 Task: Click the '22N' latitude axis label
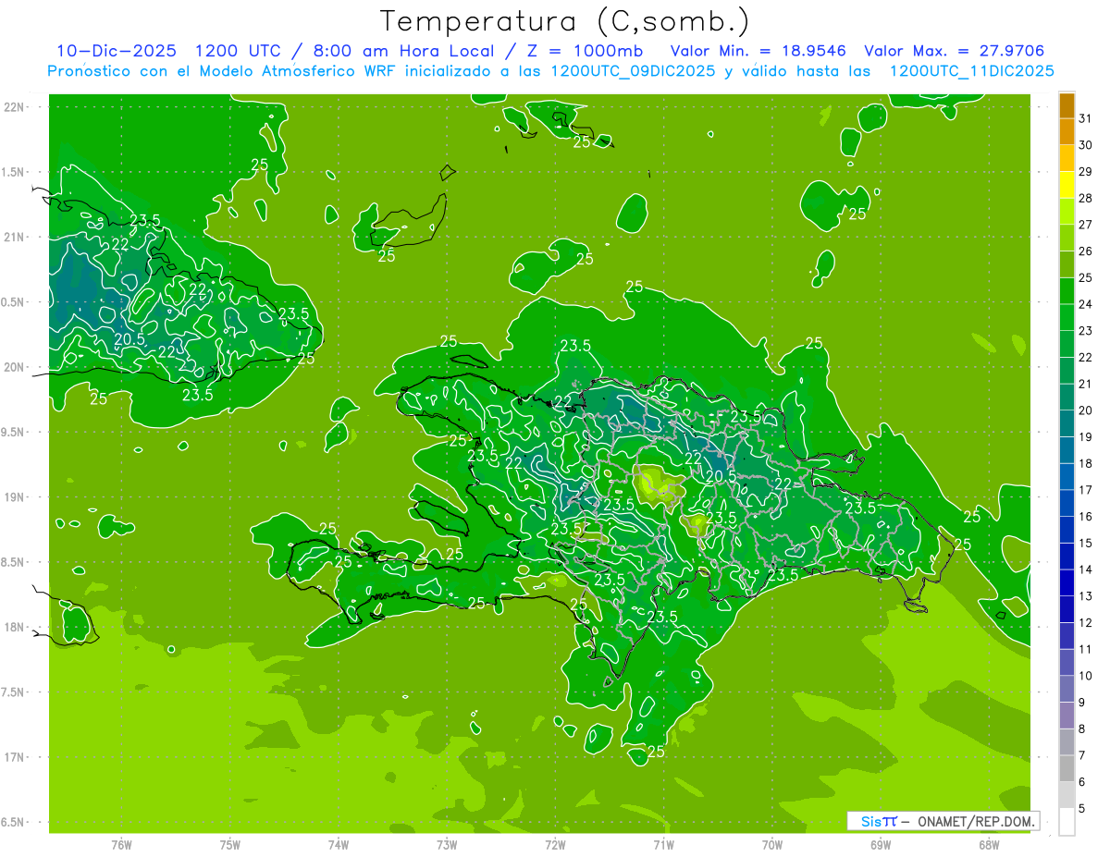pyautogui.click(x=14, y=106)
